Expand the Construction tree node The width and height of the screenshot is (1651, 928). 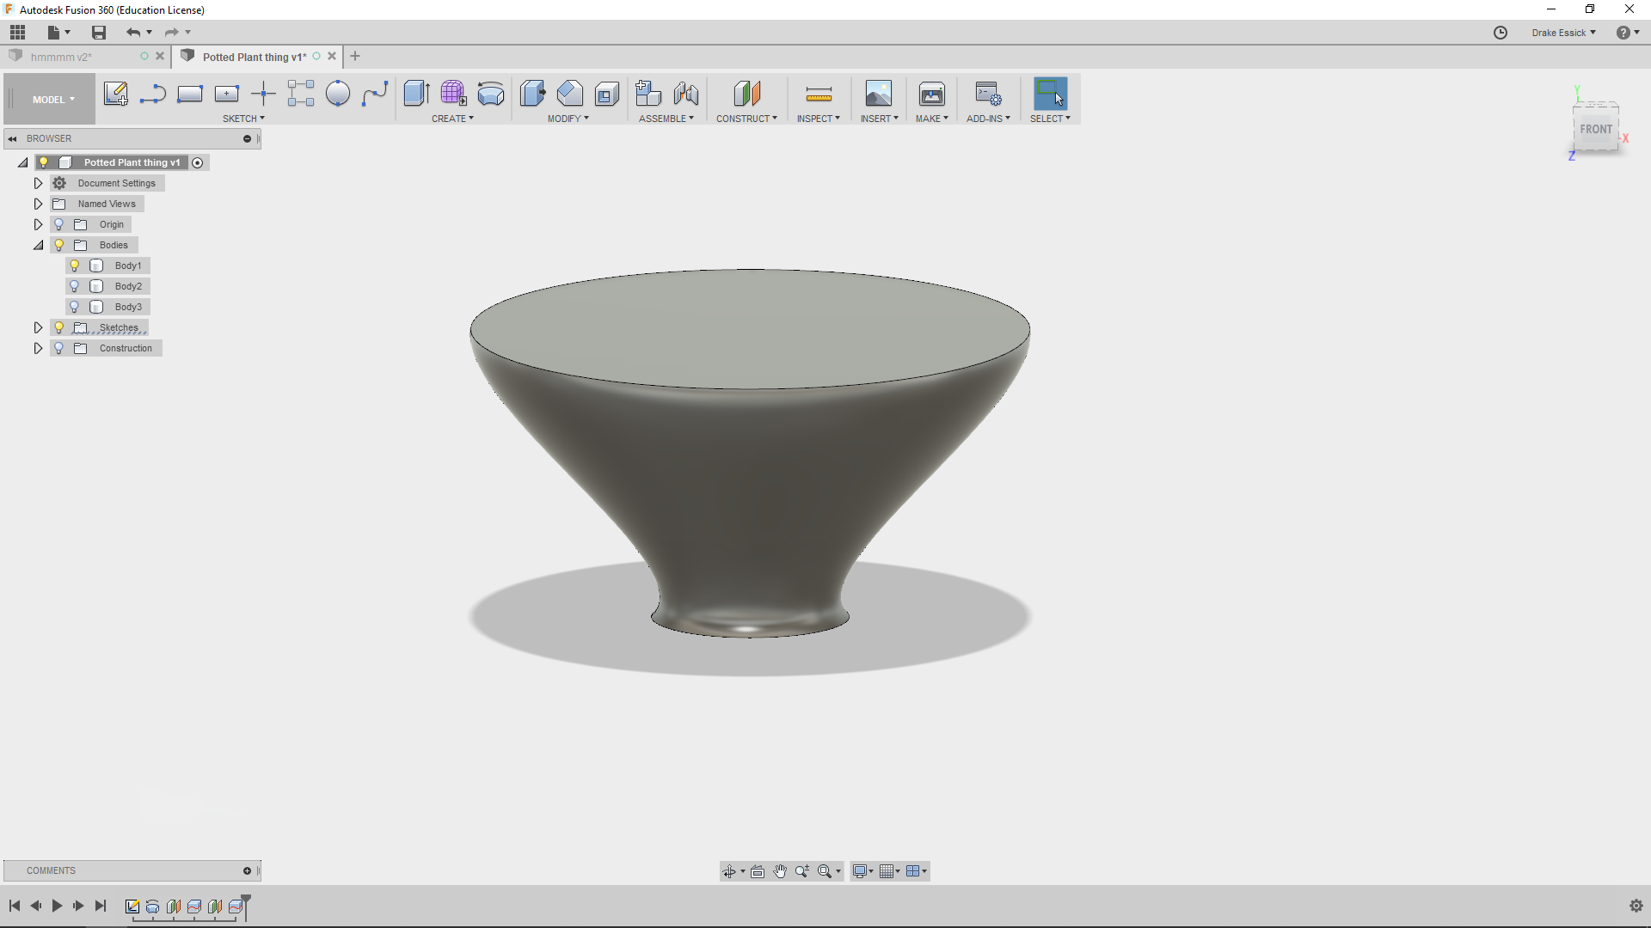coord(38,348)
